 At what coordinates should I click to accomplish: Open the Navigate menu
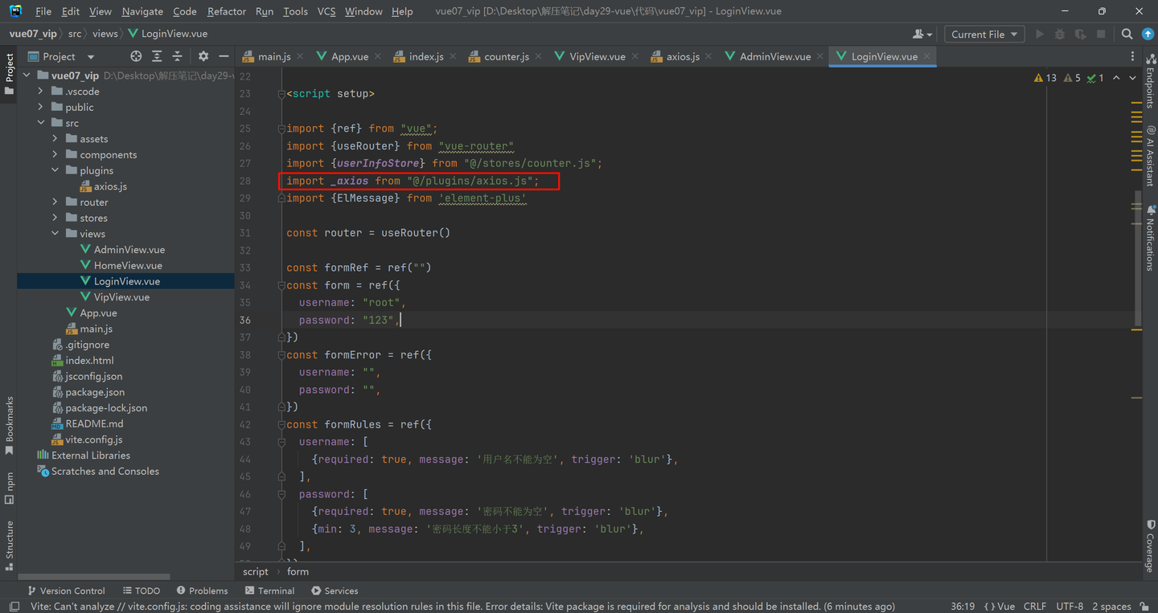(x=142, y=11)
